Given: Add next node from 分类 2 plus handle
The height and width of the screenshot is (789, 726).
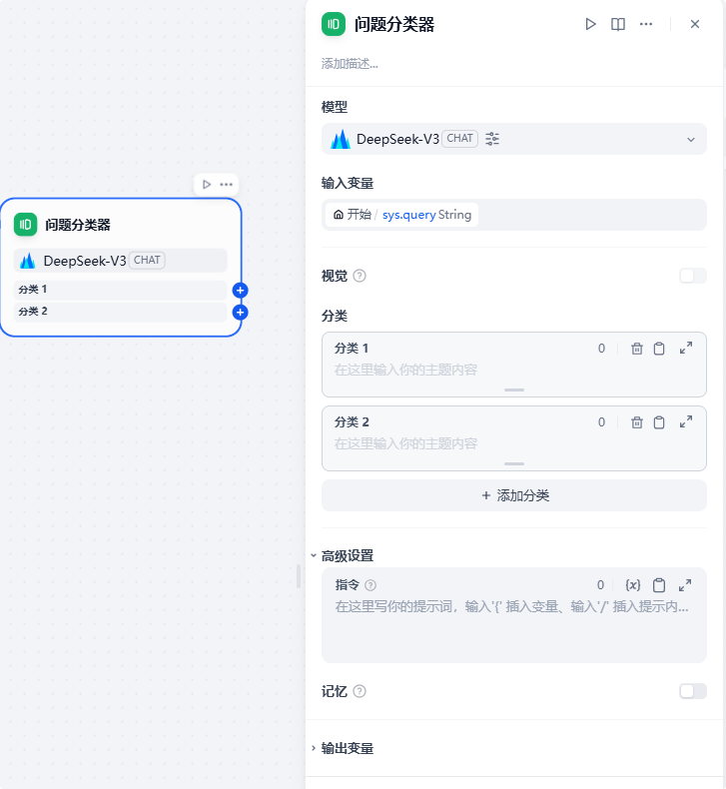Looking at the screenshot, I should pyautogui.click(x=241, y=313).
